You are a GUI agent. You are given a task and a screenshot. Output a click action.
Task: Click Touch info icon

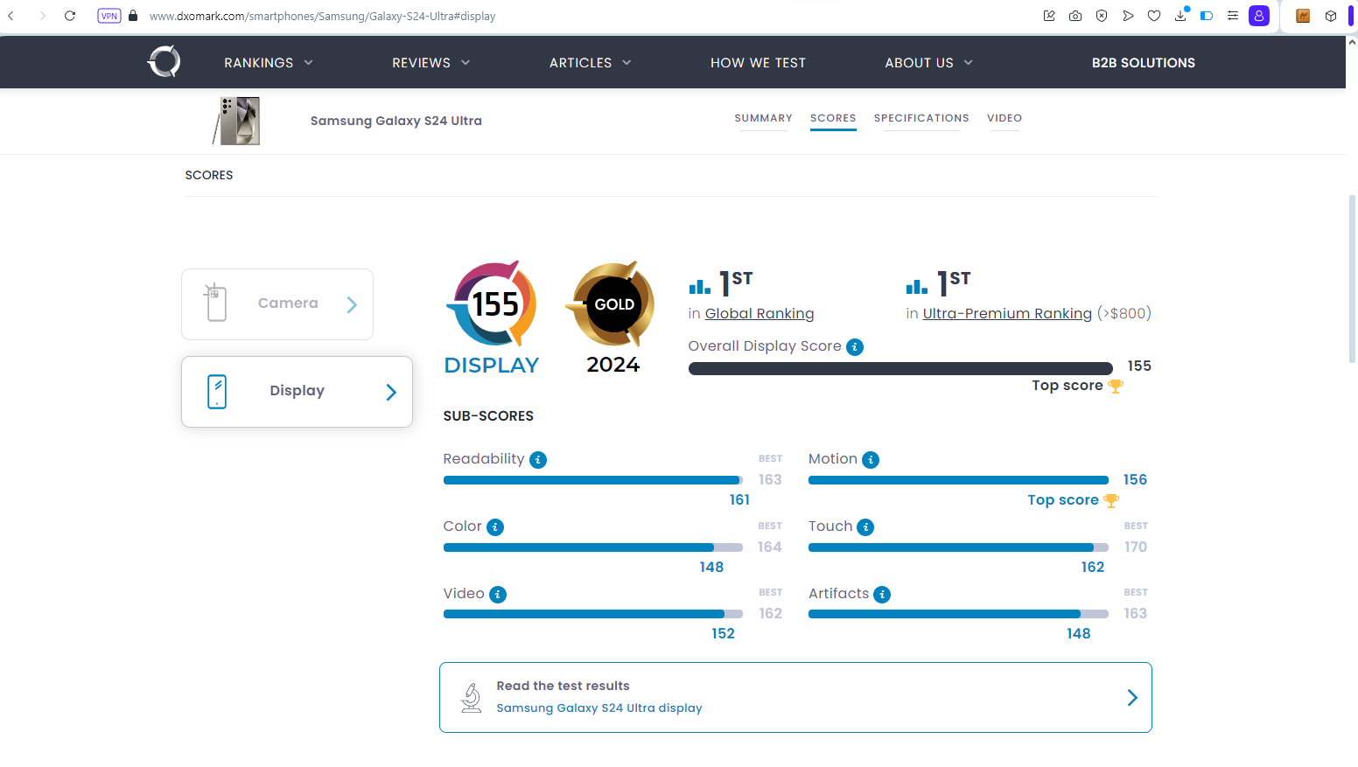(865, 527)
